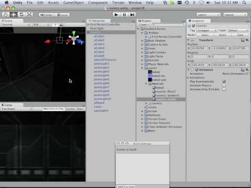
Task: Click the blue Z axis on scene gizmo
Action: pyautogui.click(x=80, y=41)
